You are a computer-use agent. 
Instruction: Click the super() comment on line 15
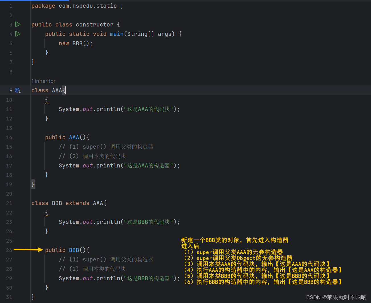[106, 147]
